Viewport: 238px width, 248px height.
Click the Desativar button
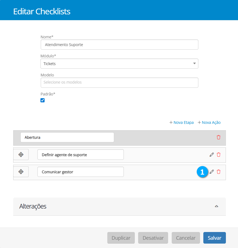[x=153, y=238]
